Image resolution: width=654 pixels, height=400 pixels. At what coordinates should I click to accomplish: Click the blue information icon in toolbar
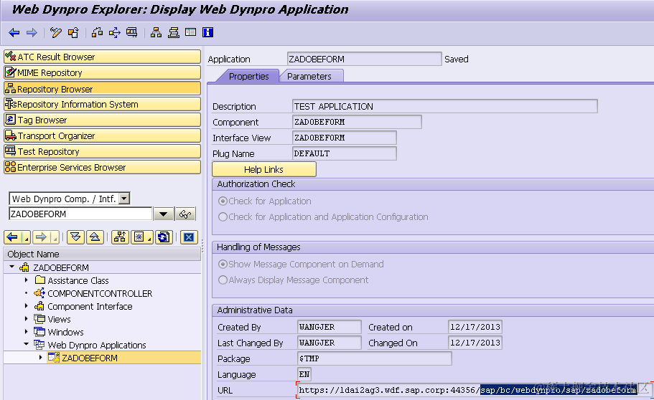pyautogui.click(x=207, y=32)
